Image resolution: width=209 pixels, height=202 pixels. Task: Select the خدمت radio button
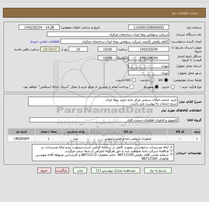(x=152, y=80)
